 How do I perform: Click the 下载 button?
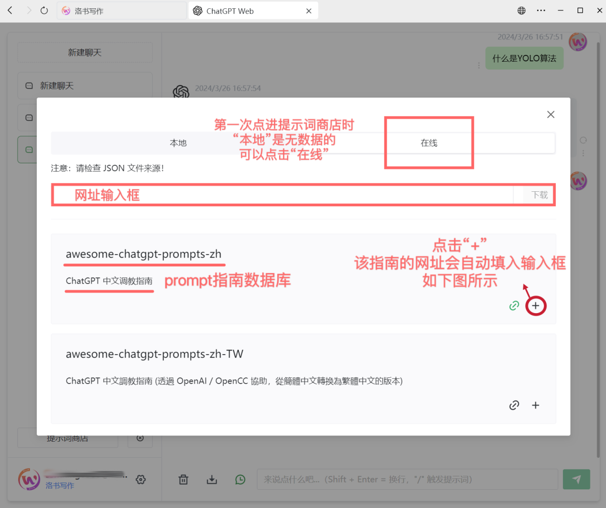(539, 195)
